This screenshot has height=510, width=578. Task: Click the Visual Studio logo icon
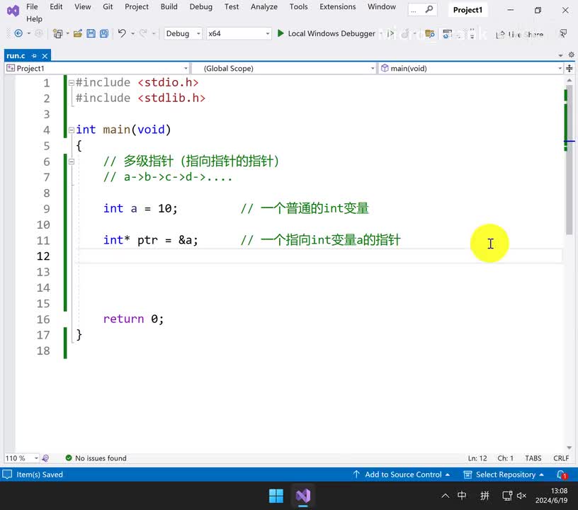(13, 11)
